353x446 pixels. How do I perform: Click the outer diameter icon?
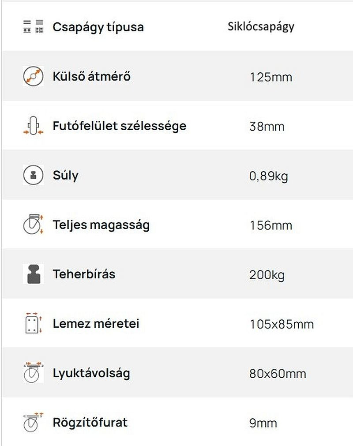pyautogui.click(x=34, y=76)
